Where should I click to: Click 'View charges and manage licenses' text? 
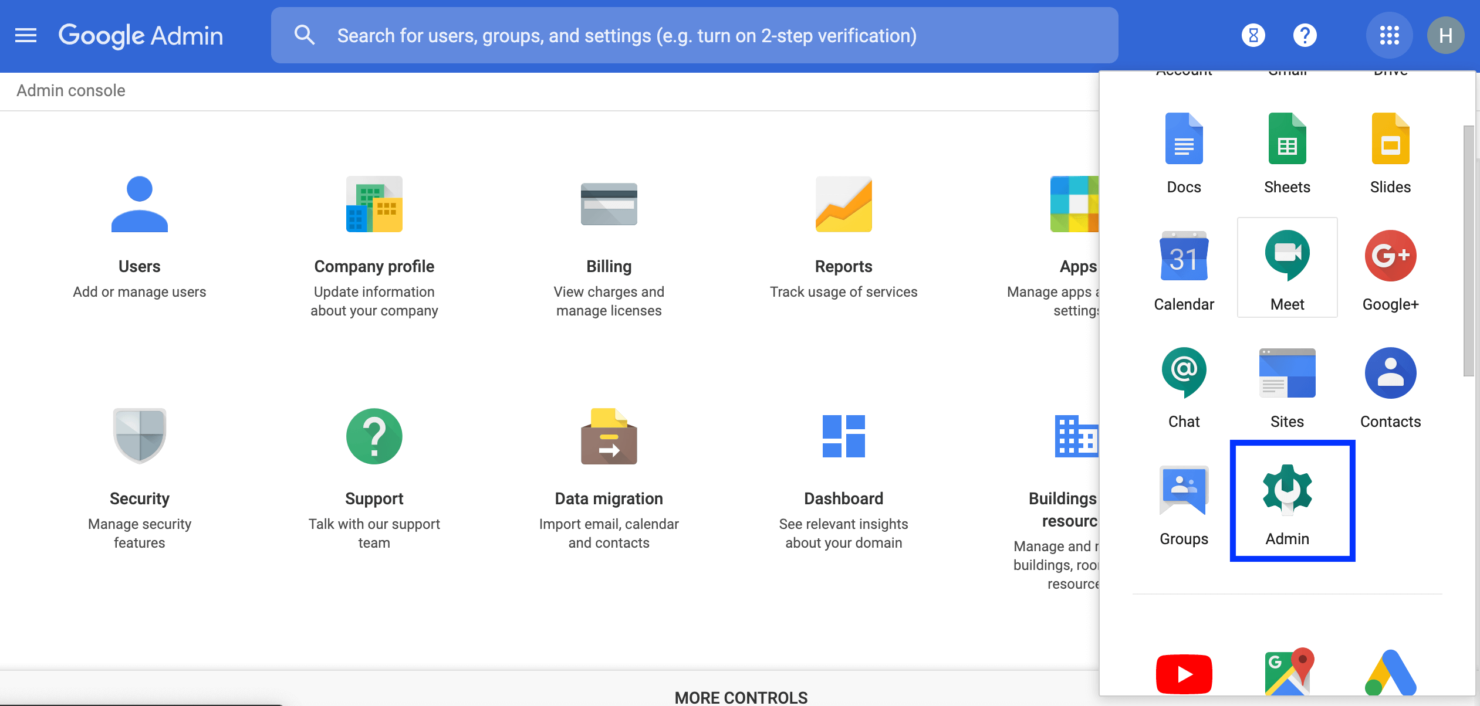(609, 301)
